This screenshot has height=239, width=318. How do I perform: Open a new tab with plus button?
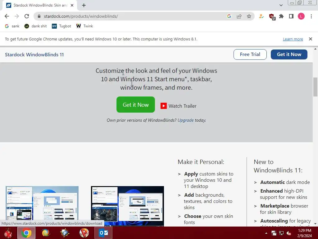point(84,5)
